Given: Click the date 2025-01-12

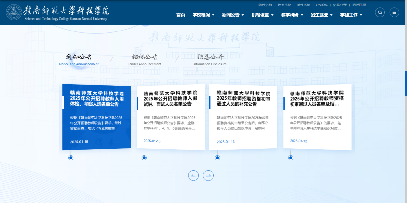Looking at the screenshot, I should click(299, 141).
